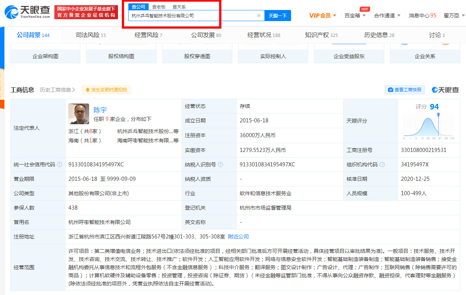Click 附近公司 link after address
466x295 pixels.
tap(238, 237)
